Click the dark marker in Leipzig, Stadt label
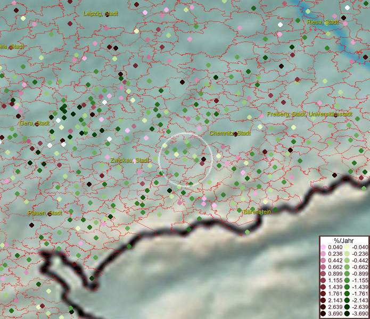 107,15
